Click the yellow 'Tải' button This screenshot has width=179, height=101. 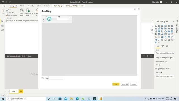[116, 84]
